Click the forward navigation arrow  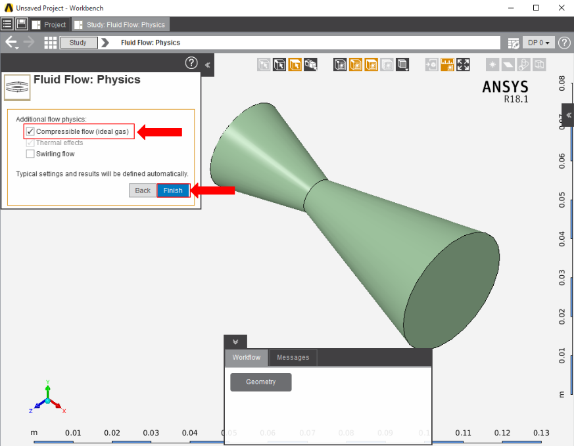click(x=29, y=43)
